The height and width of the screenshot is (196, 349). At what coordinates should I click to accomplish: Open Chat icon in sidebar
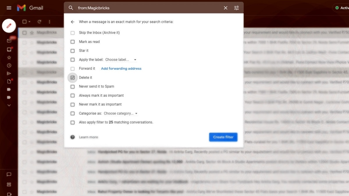(9, 175)
